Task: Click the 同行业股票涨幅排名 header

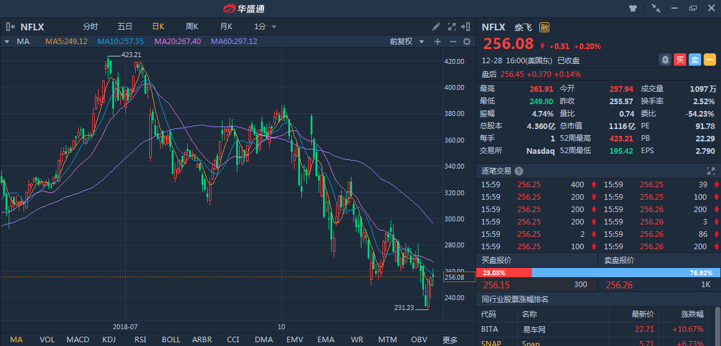Action: (x=515, y=299)
